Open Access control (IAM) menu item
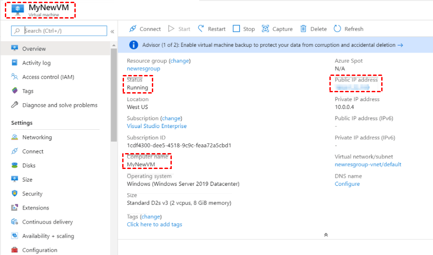Screen dimensions: 433x255 (48, 77)
